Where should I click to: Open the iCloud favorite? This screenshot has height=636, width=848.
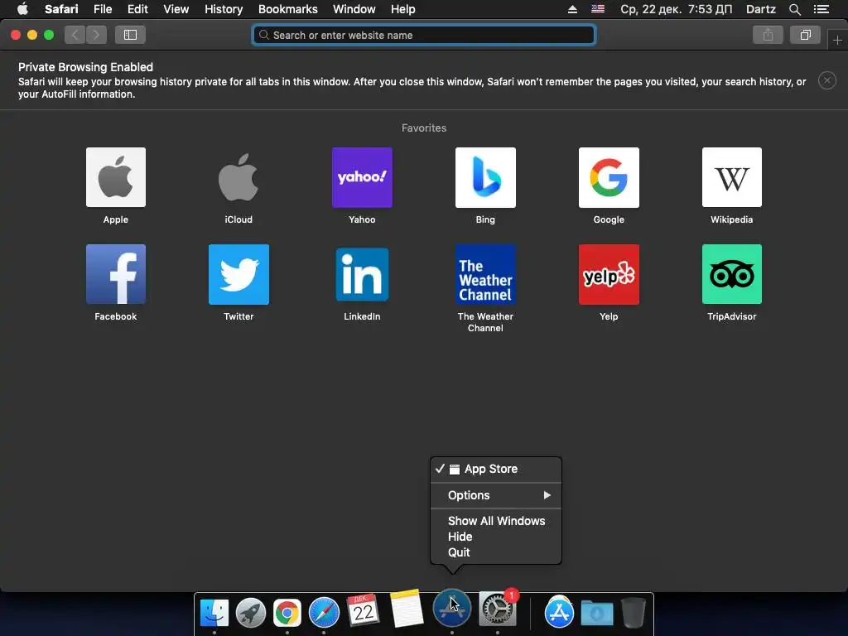[x=238, y=177]
